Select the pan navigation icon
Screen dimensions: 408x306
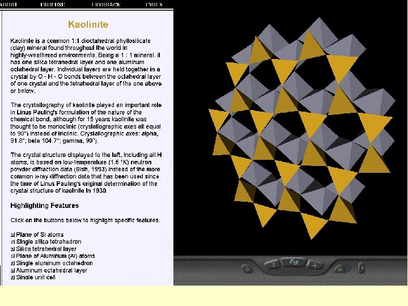315,265
